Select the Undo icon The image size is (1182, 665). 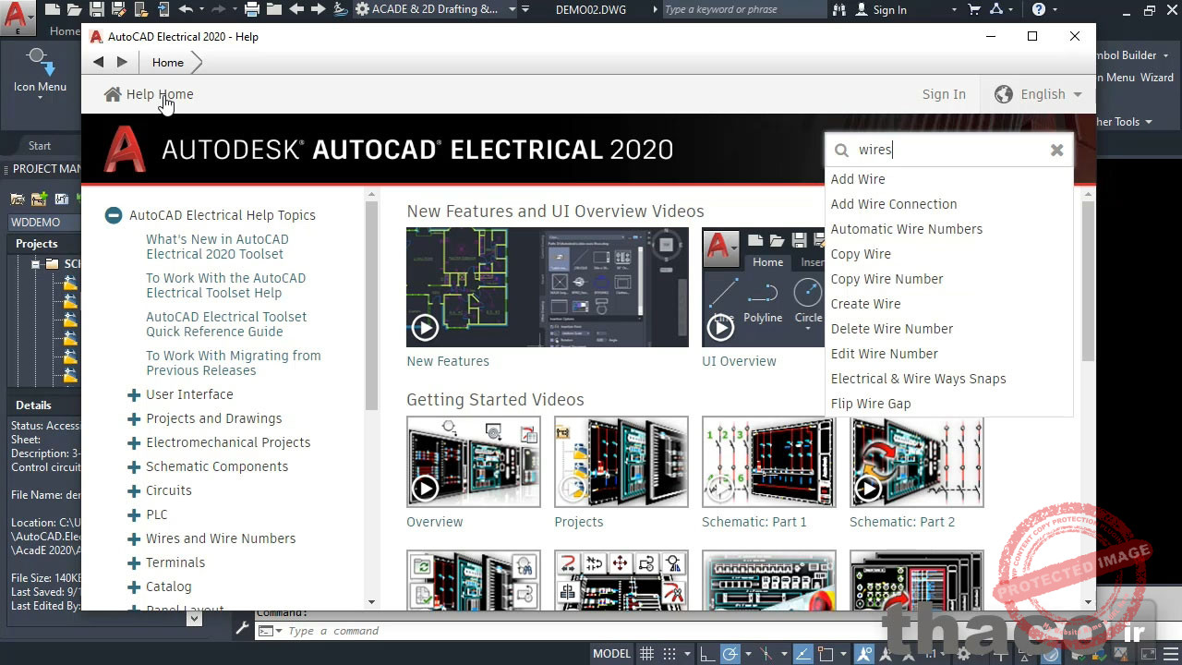pos(186,9)
